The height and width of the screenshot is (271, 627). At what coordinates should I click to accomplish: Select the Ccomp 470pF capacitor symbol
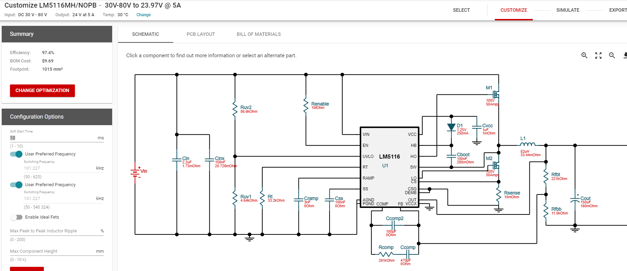point(408,254)
